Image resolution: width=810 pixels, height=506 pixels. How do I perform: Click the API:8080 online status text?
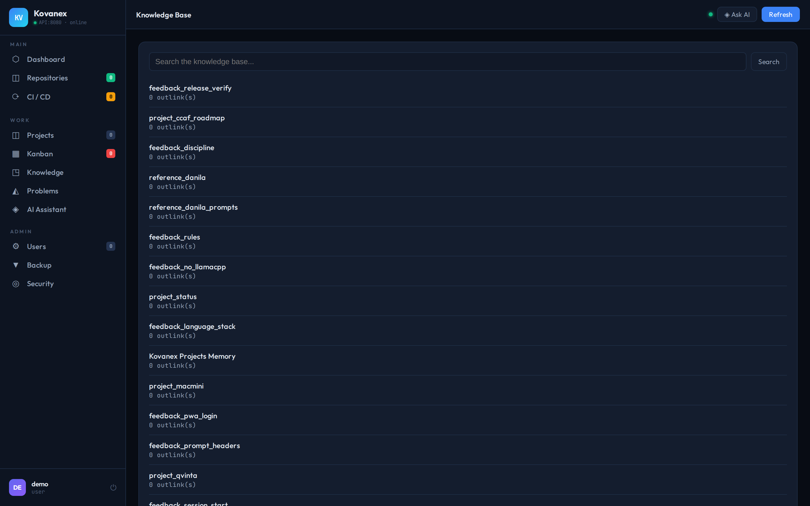(63, 22)
